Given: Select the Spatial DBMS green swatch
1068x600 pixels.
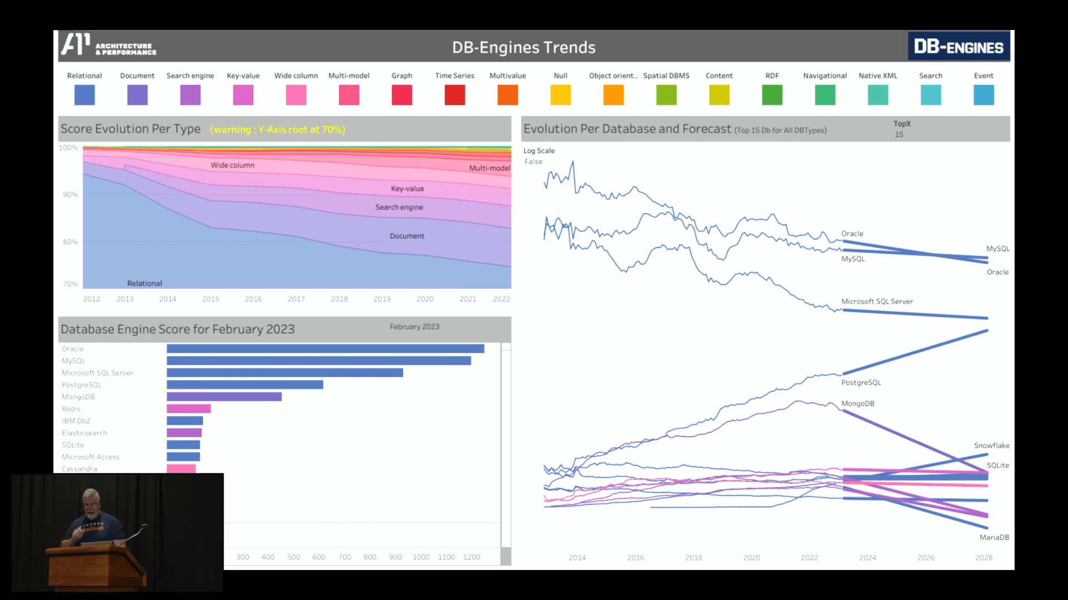Looking at the screenshot, I should [666, 95].
